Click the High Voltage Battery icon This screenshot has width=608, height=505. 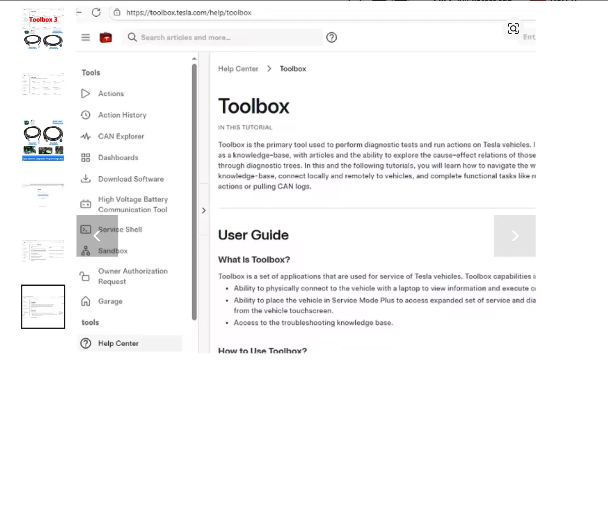pos(85,204)
